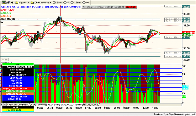Open the Equities folder dropdown

point(22,3)
